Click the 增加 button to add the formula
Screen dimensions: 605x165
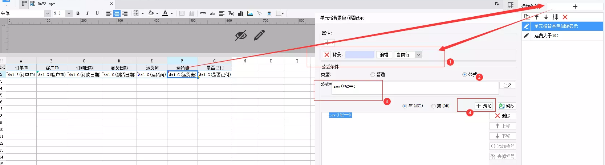coord(484,106)
